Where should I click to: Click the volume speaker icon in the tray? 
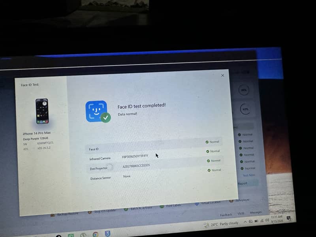point(267,220)
